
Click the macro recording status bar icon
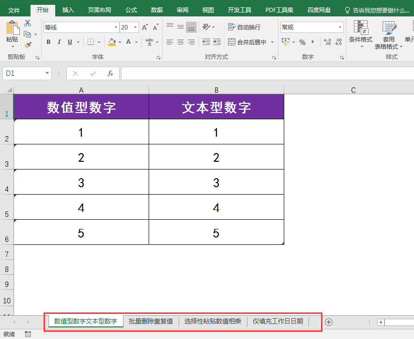point(28,334)
